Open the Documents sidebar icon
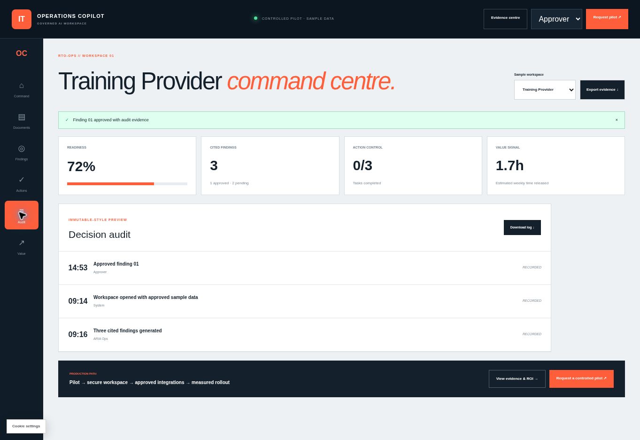The height and width of the screenshot is (440, 640). coord(22,117)
